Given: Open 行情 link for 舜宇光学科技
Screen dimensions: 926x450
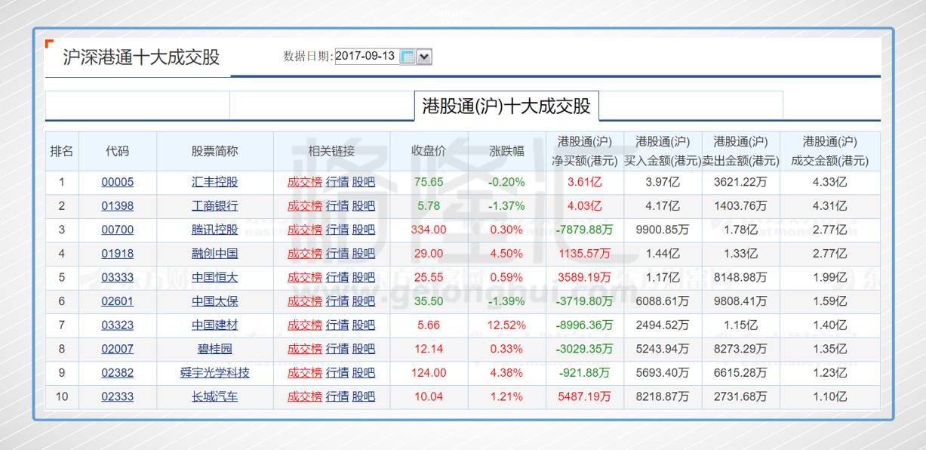Looking at the screenshot, I should 337,373.
